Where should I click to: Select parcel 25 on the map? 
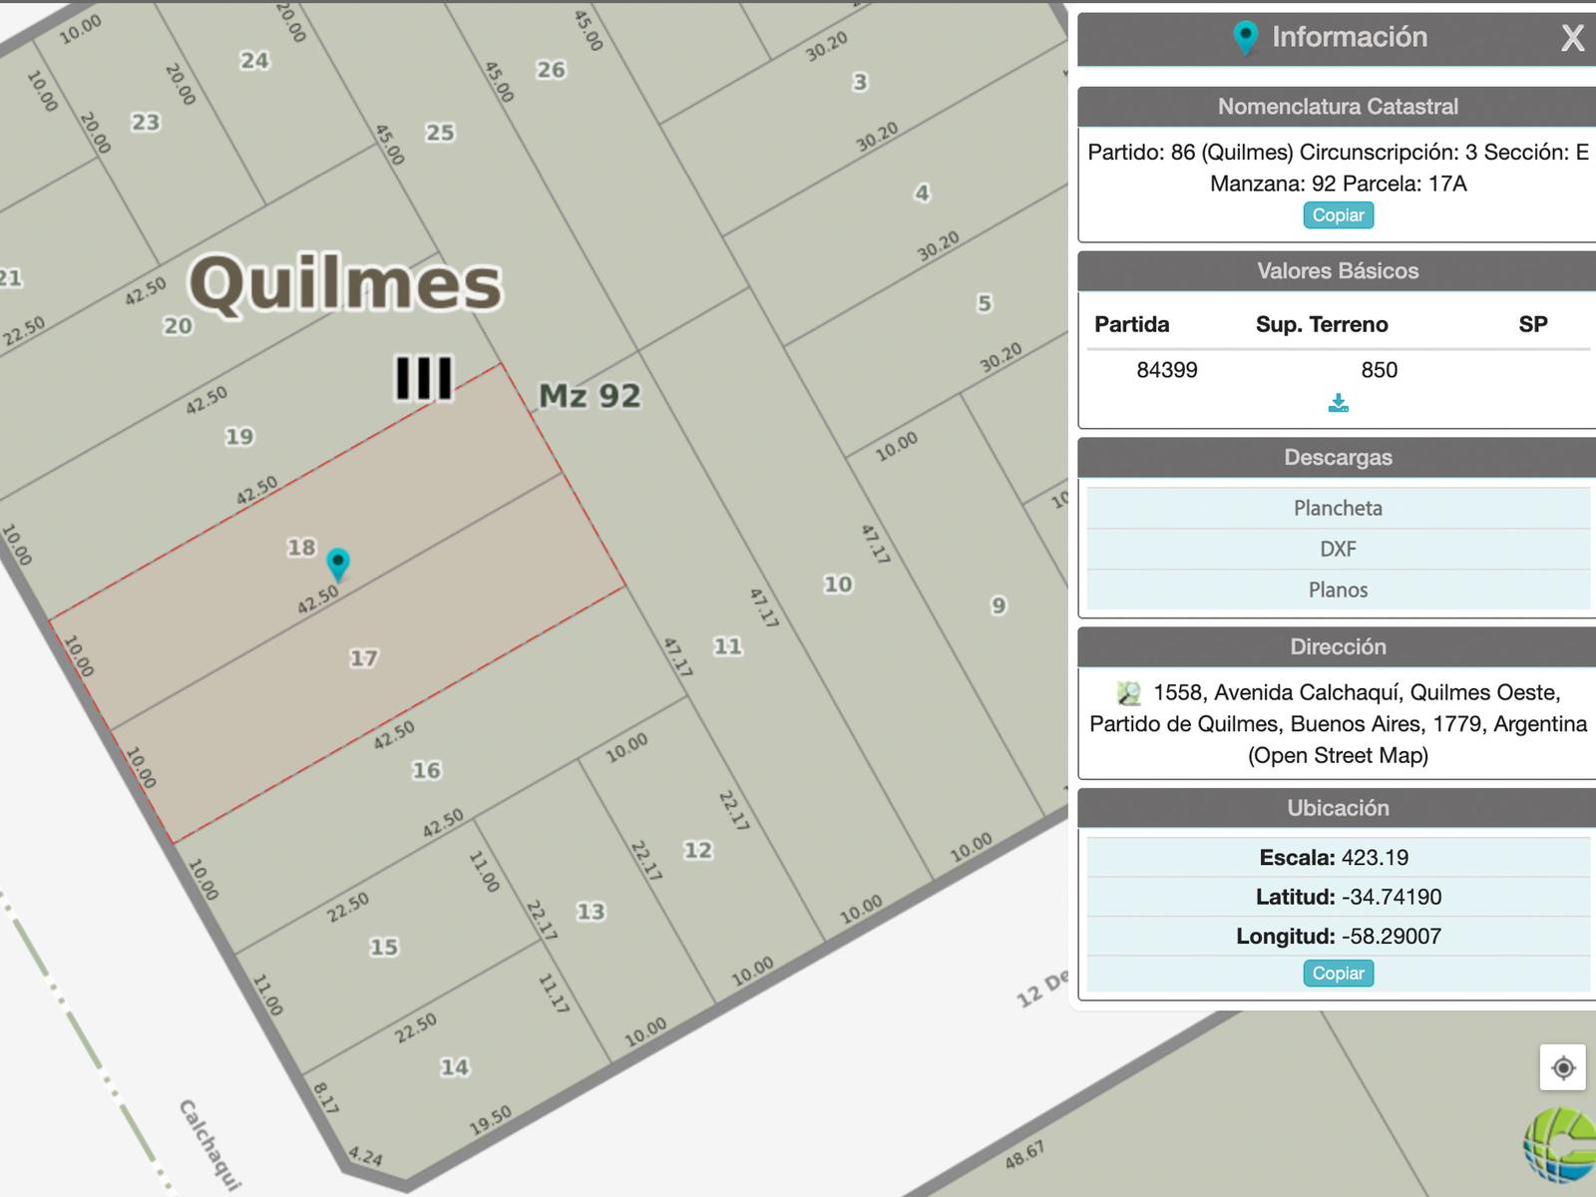[x=440, y=133]
